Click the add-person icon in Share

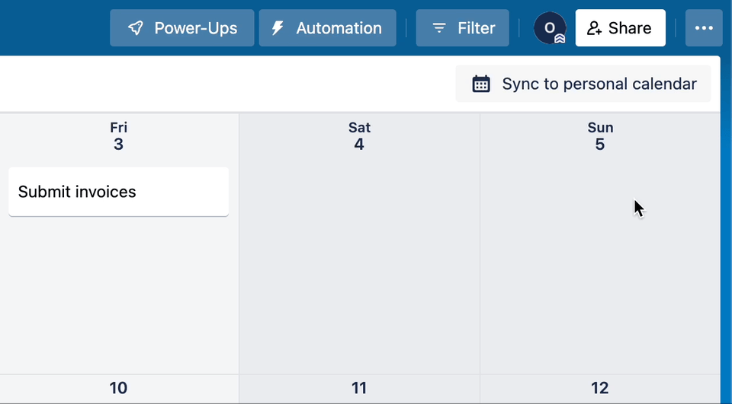coord(595,28)
